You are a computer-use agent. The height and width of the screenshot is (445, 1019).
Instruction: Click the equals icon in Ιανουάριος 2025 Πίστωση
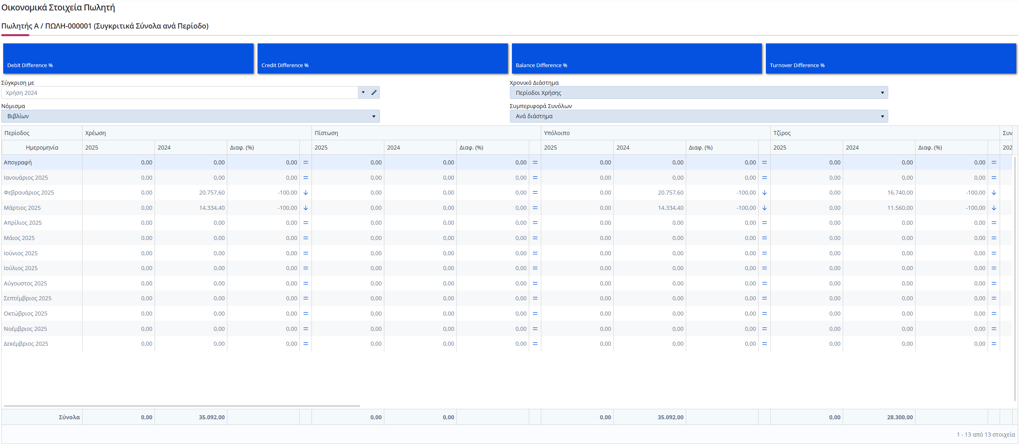pos(535,178)
